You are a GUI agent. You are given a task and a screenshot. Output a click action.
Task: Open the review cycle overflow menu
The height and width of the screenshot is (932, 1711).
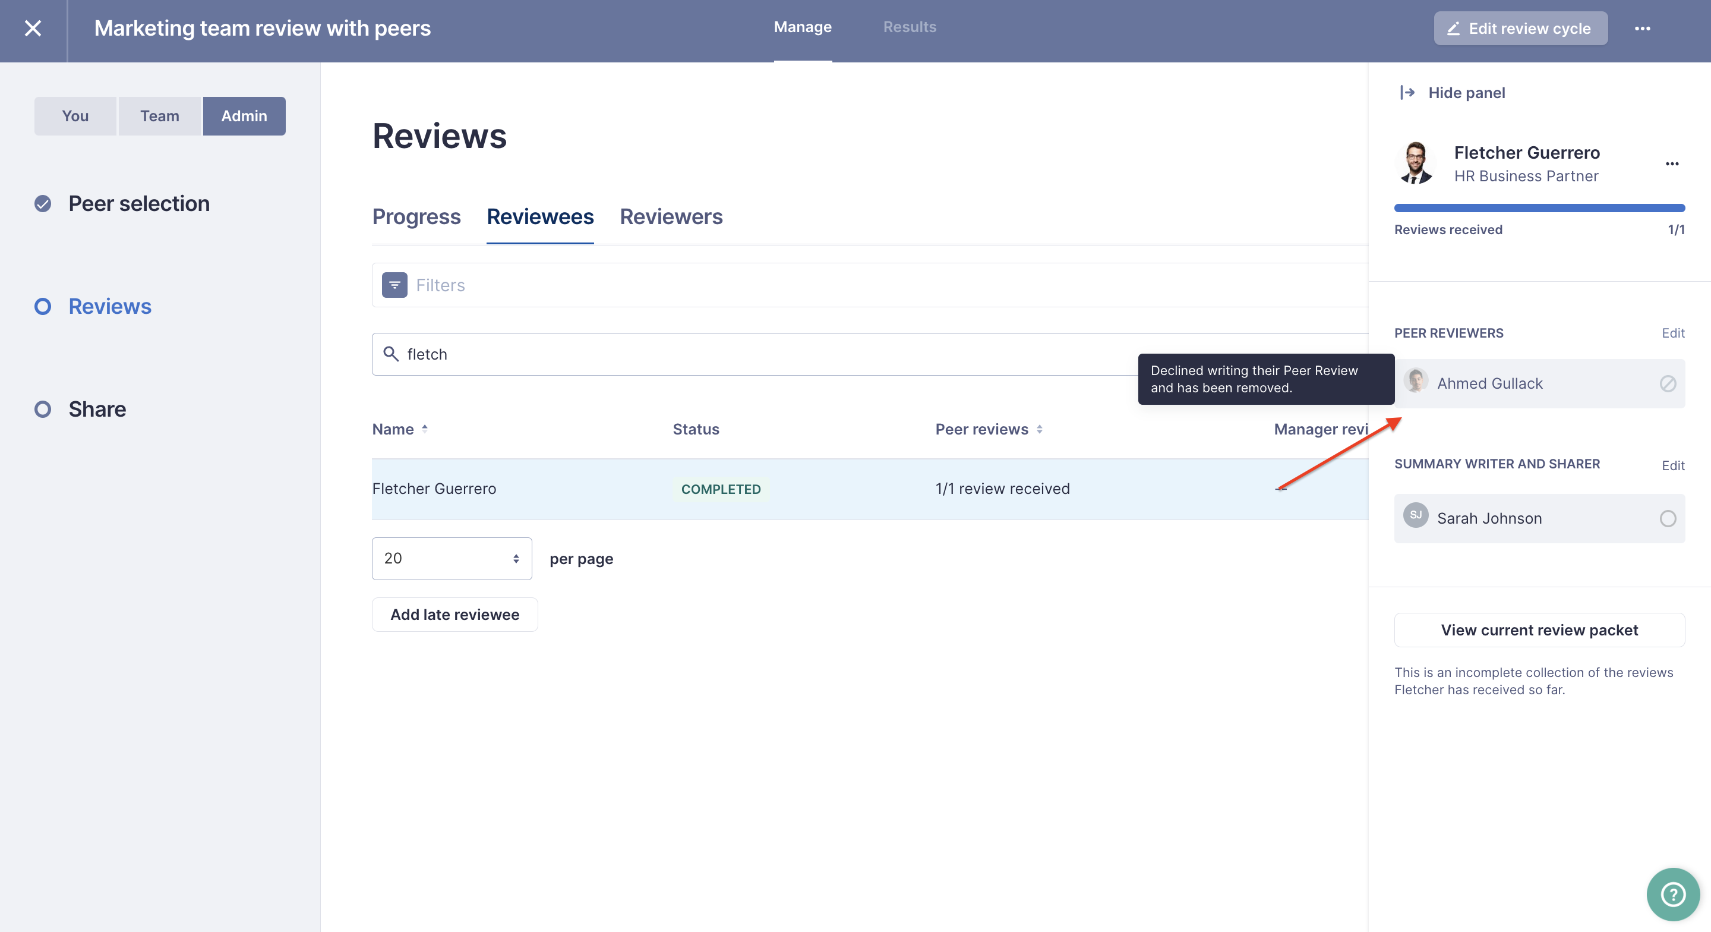(1644, 28)
